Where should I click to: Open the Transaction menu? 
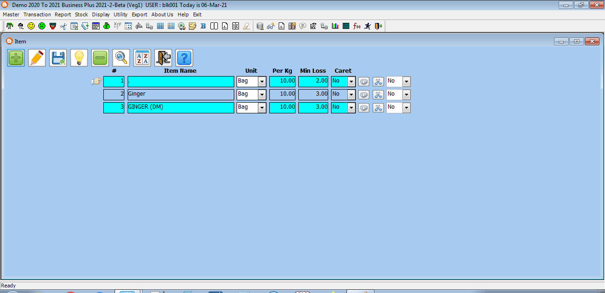pyautogui.click(x=37, y=14)
